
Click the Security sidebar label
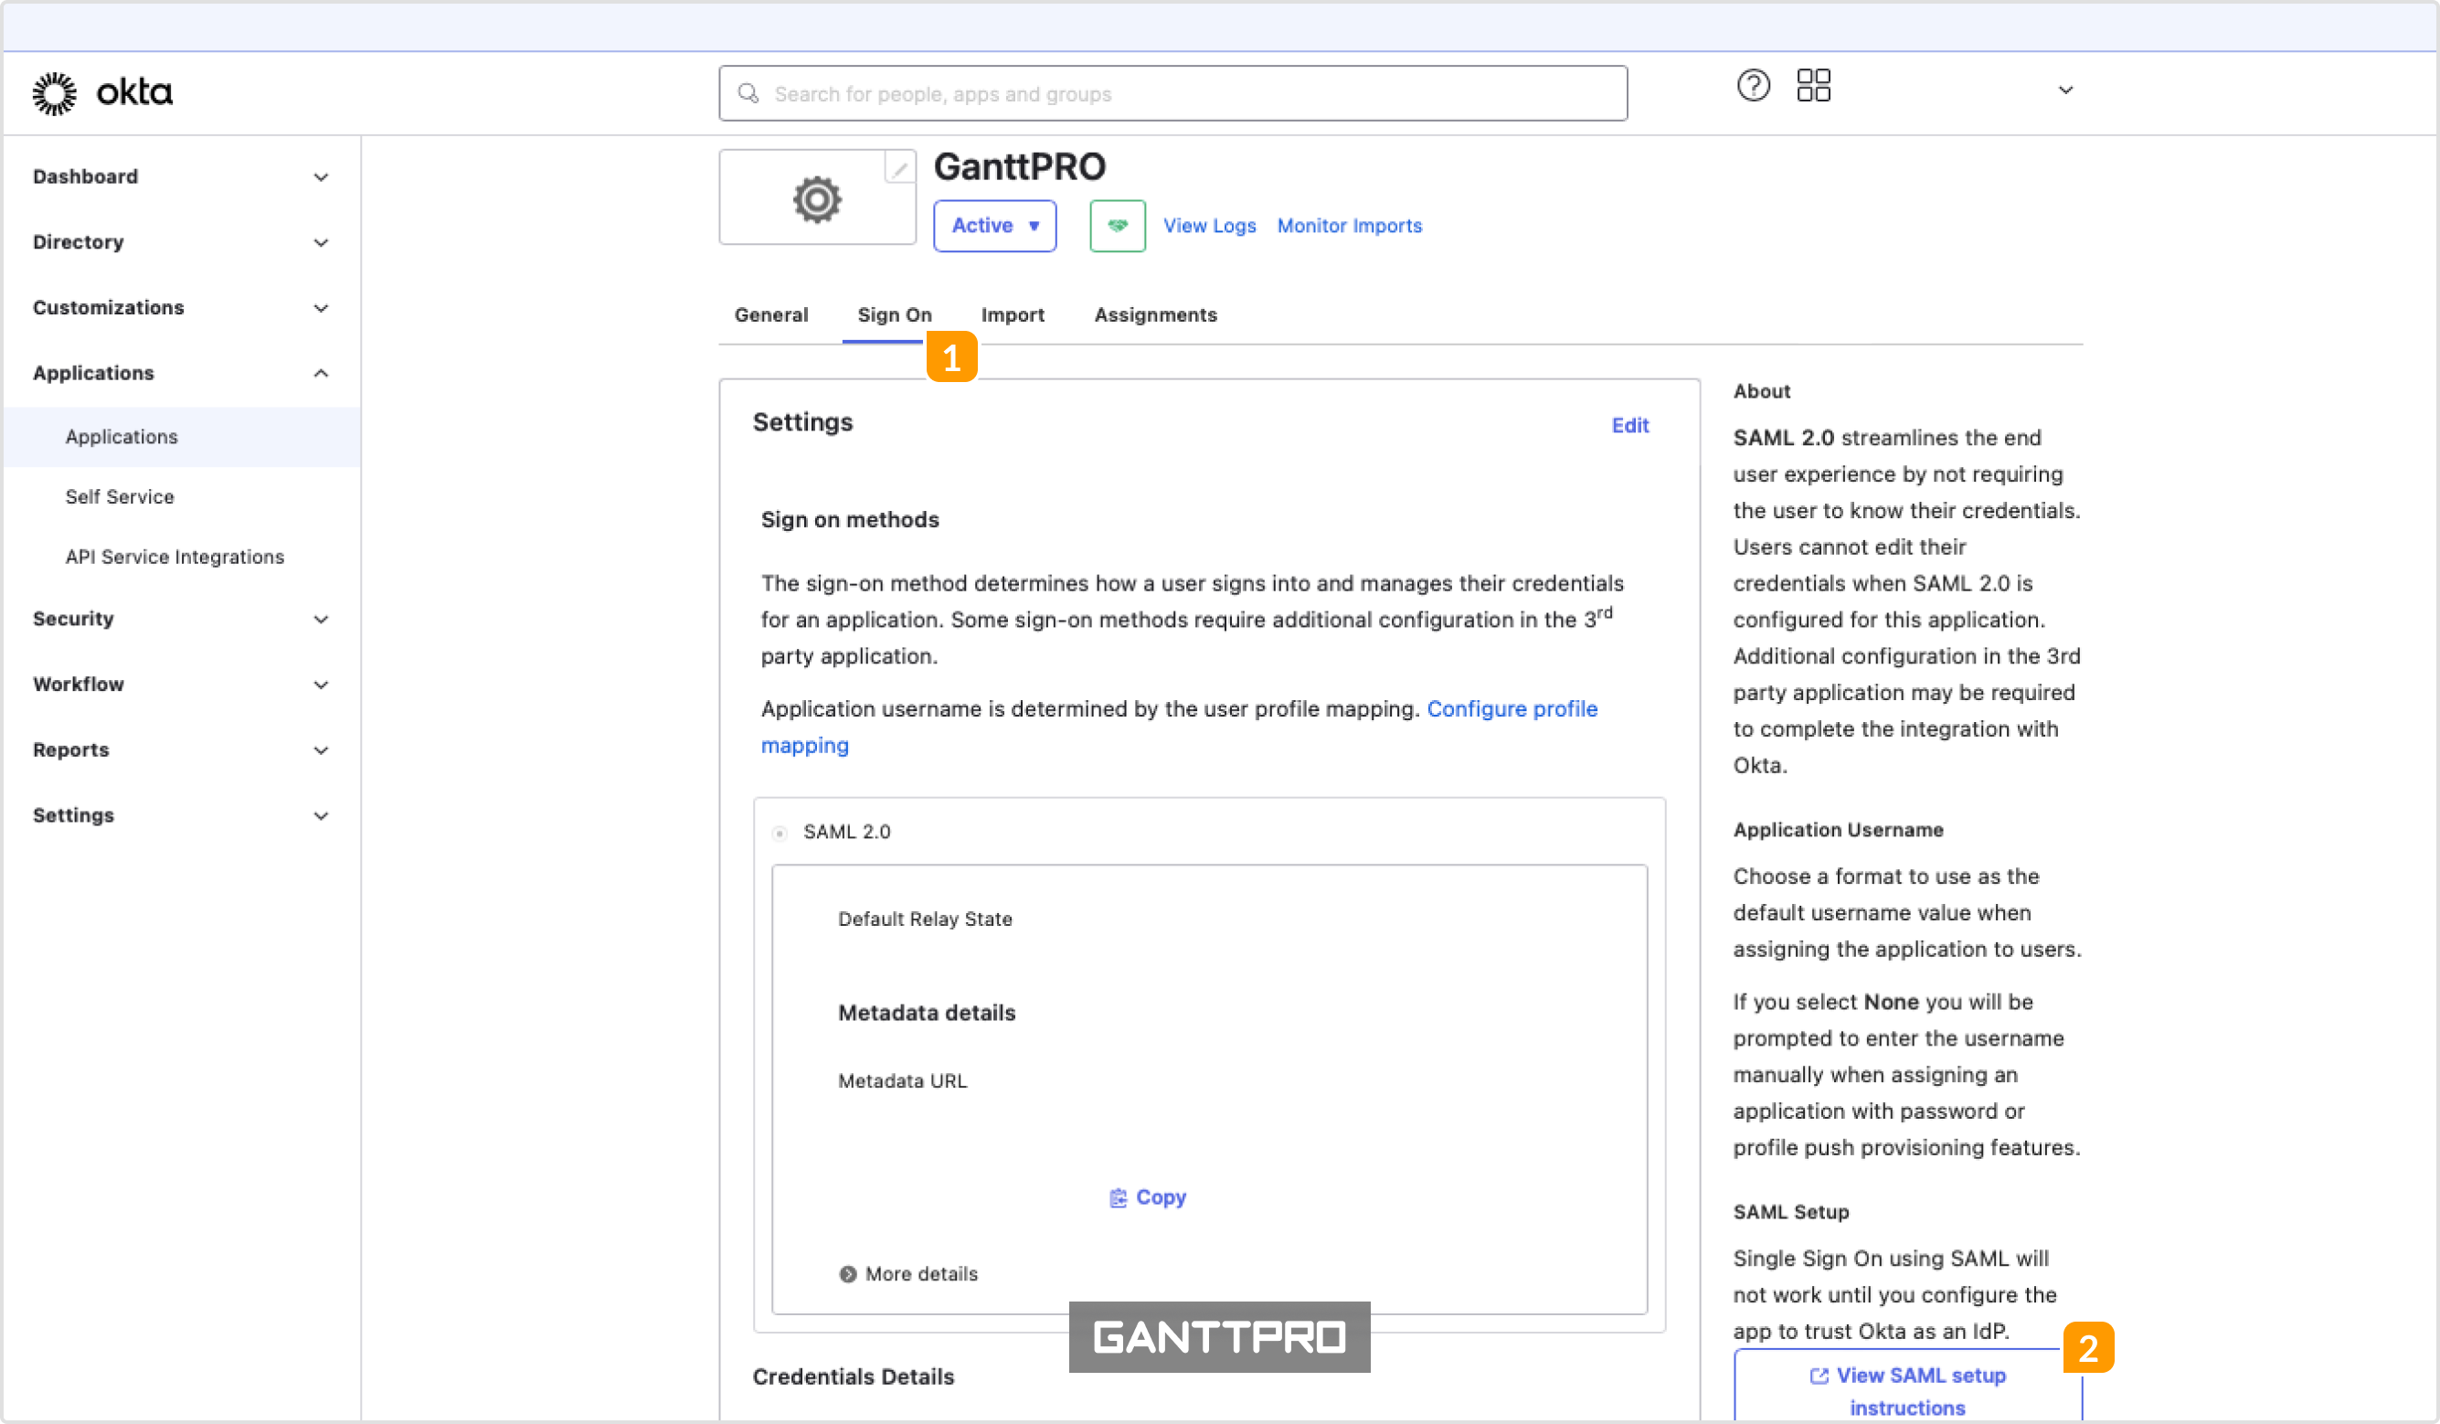74,620
